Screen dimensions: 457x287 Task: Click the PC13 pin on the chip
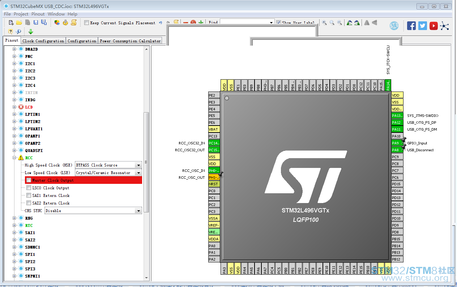(x=214, y=136)
